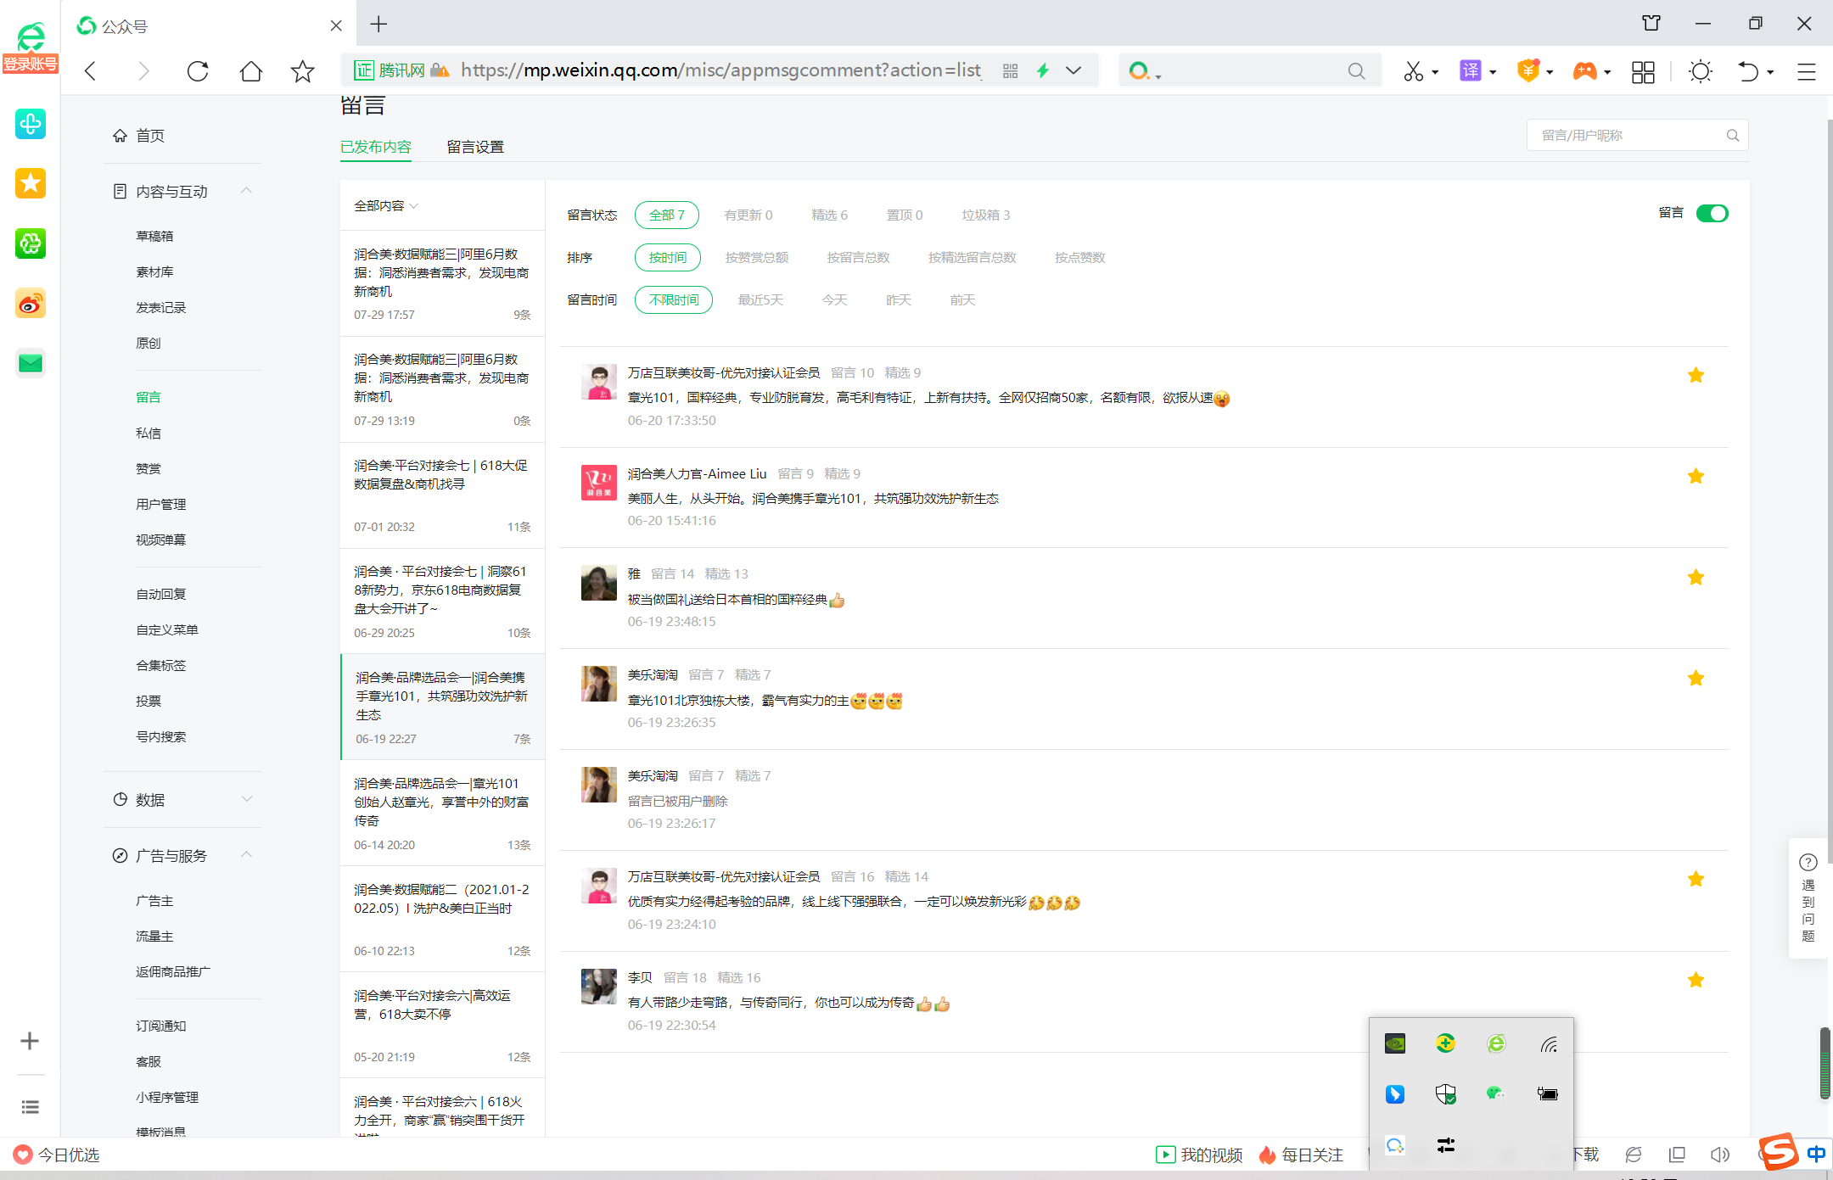This screenshot has height=1180, width=1833.
Task: Turn off the 留言 toggle switch
Action: (x=1712, y=214)
